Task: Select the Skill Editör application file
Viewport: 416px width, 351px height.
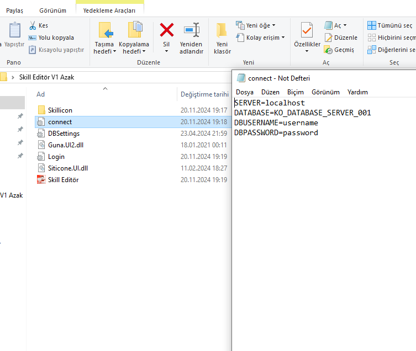Action: (x=63, y=180)
